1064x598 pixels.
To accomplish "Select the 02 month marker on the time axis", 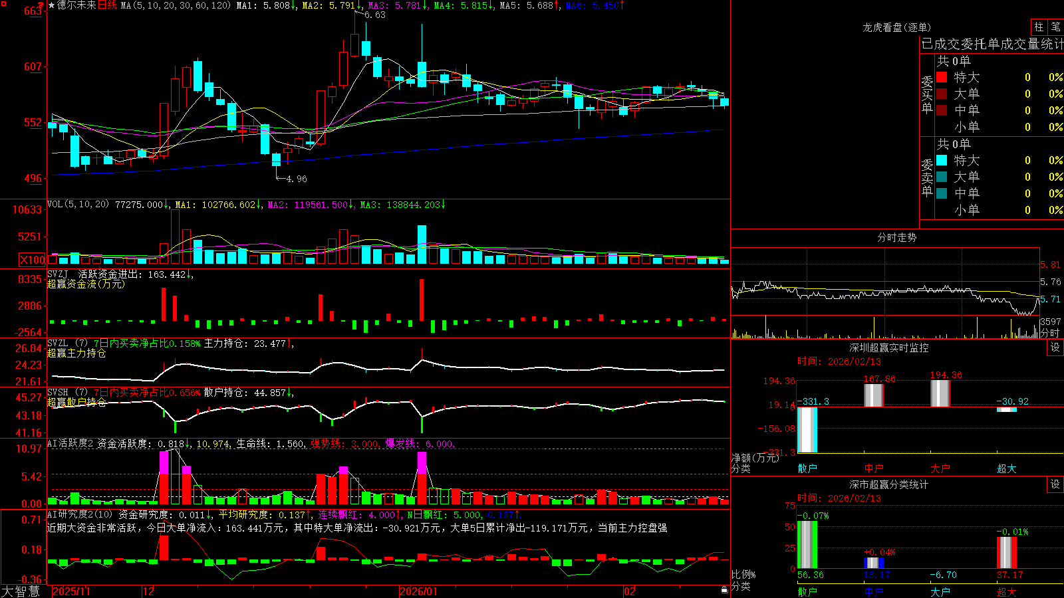I will click(x=630, y=591).
